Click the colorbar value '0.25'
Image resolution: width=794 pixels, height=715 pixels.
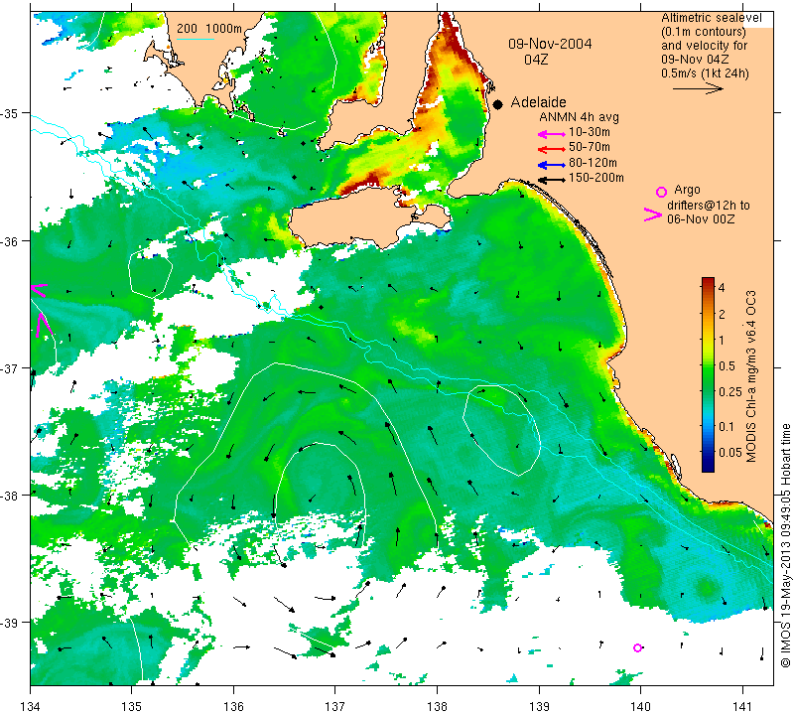[729, 391]
